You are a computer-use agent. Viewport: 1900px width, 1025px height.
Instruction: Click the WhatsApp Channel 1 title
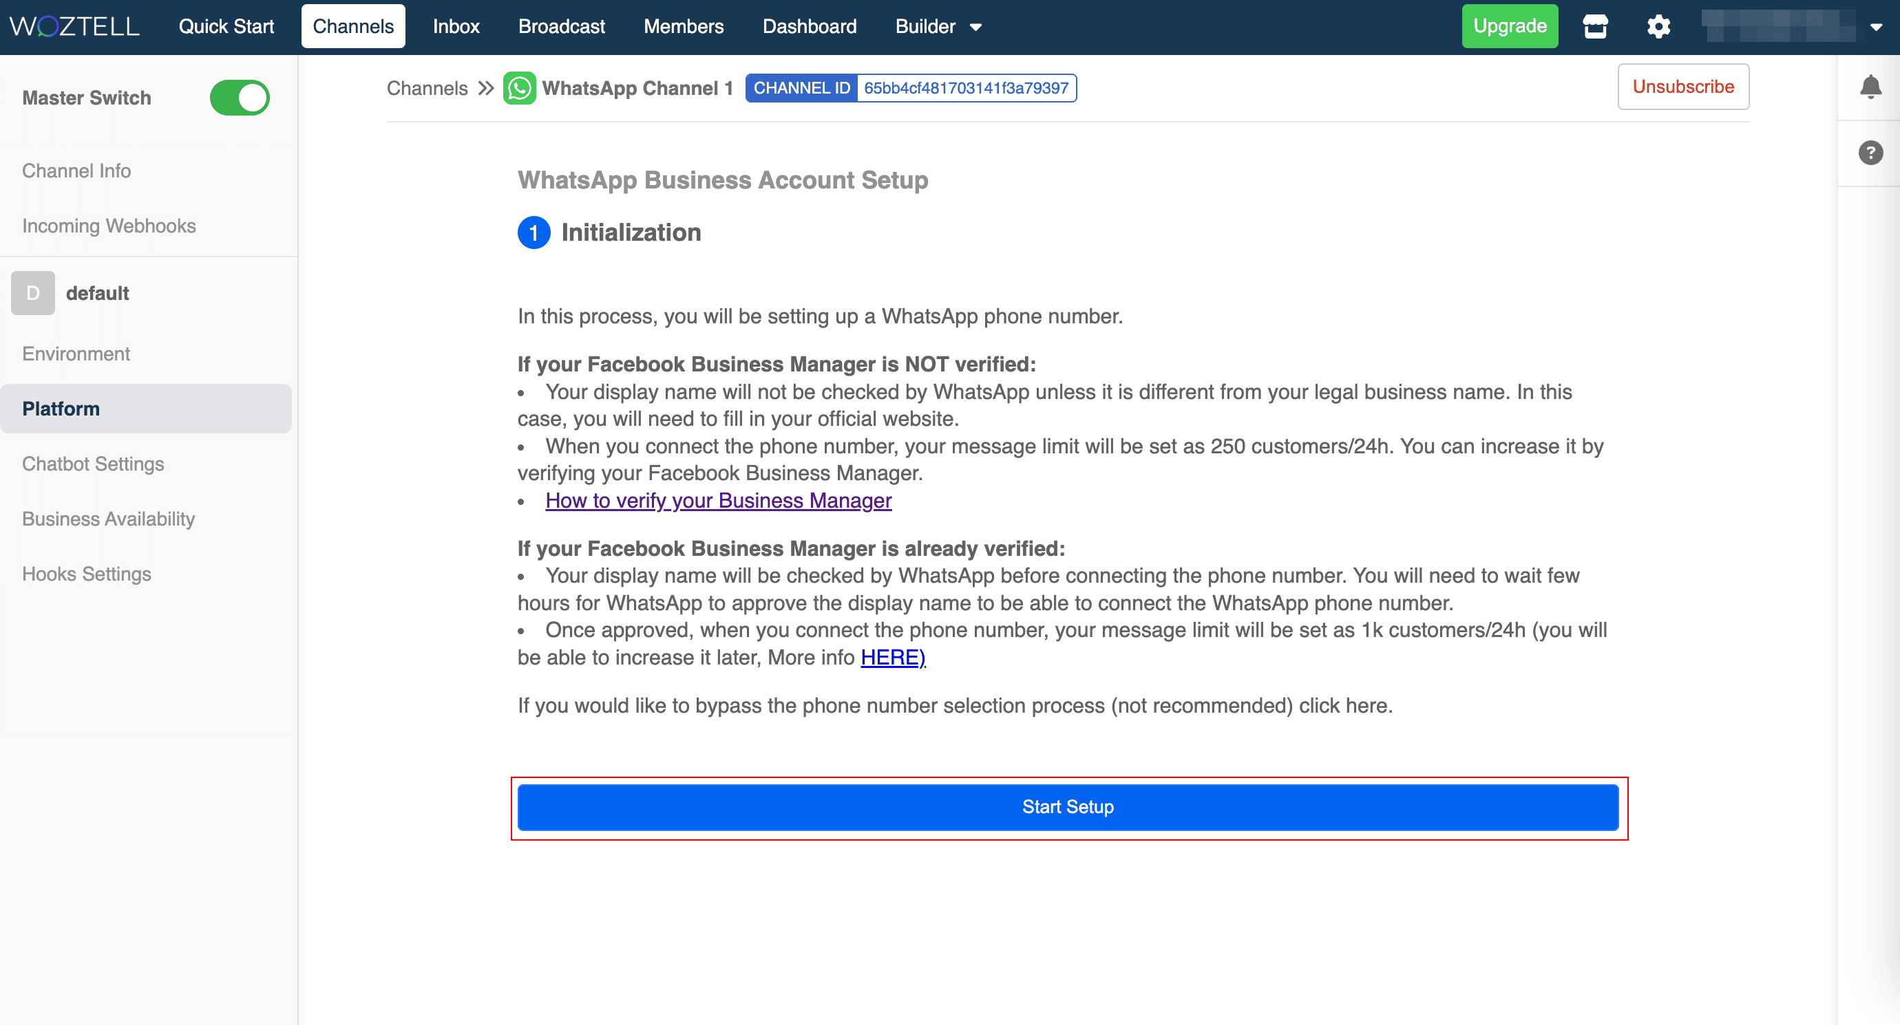pyautogui.click(x=637, y=89)
